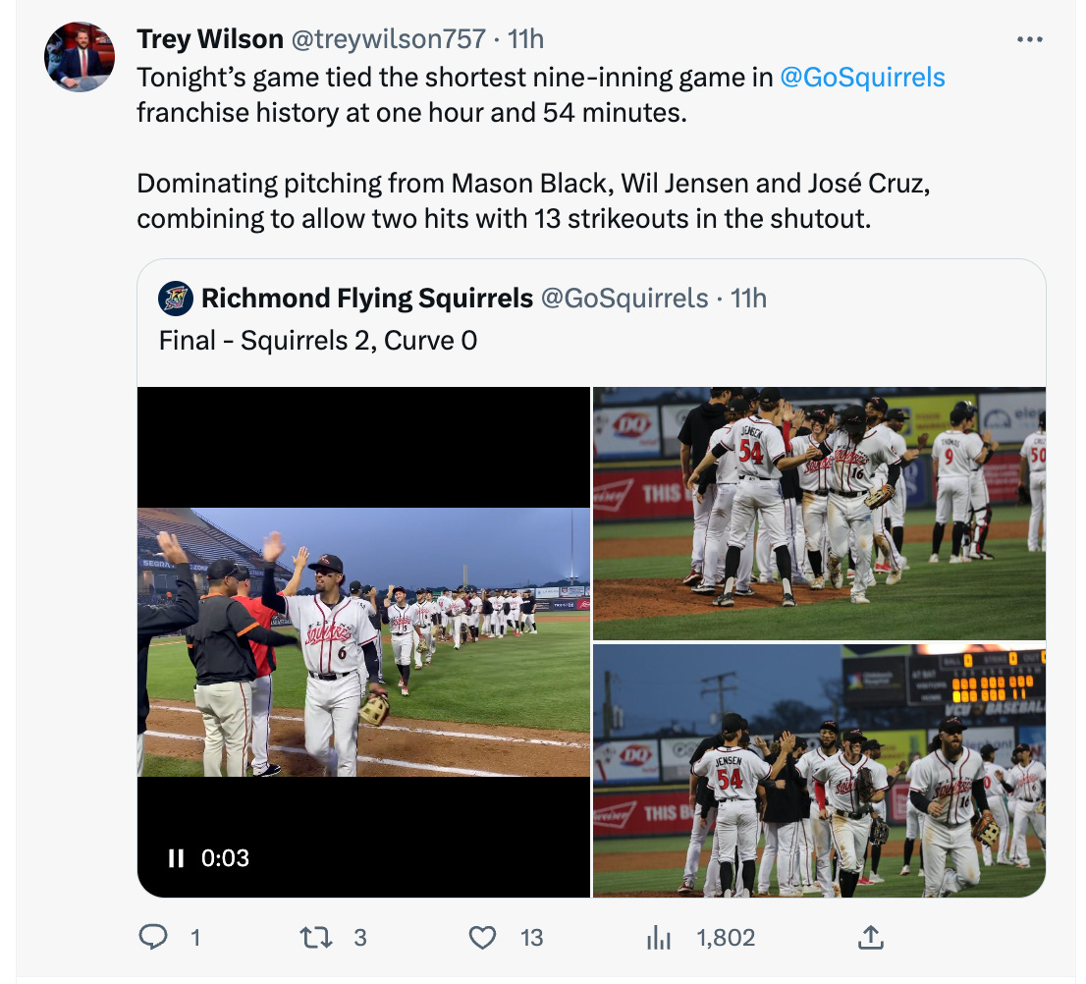
Task: Click the 11h timestamp on Trey's tweet
Action: 525,39
